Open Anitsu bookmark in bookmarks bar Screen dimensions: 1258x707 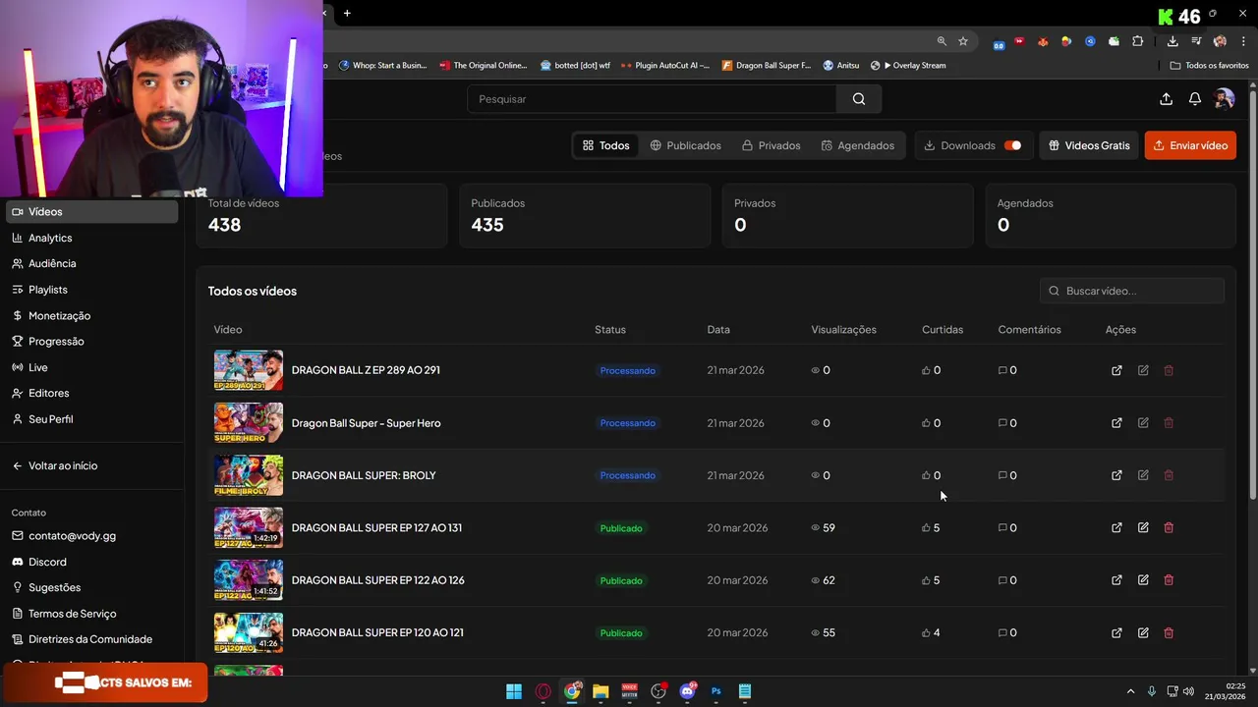841,66
